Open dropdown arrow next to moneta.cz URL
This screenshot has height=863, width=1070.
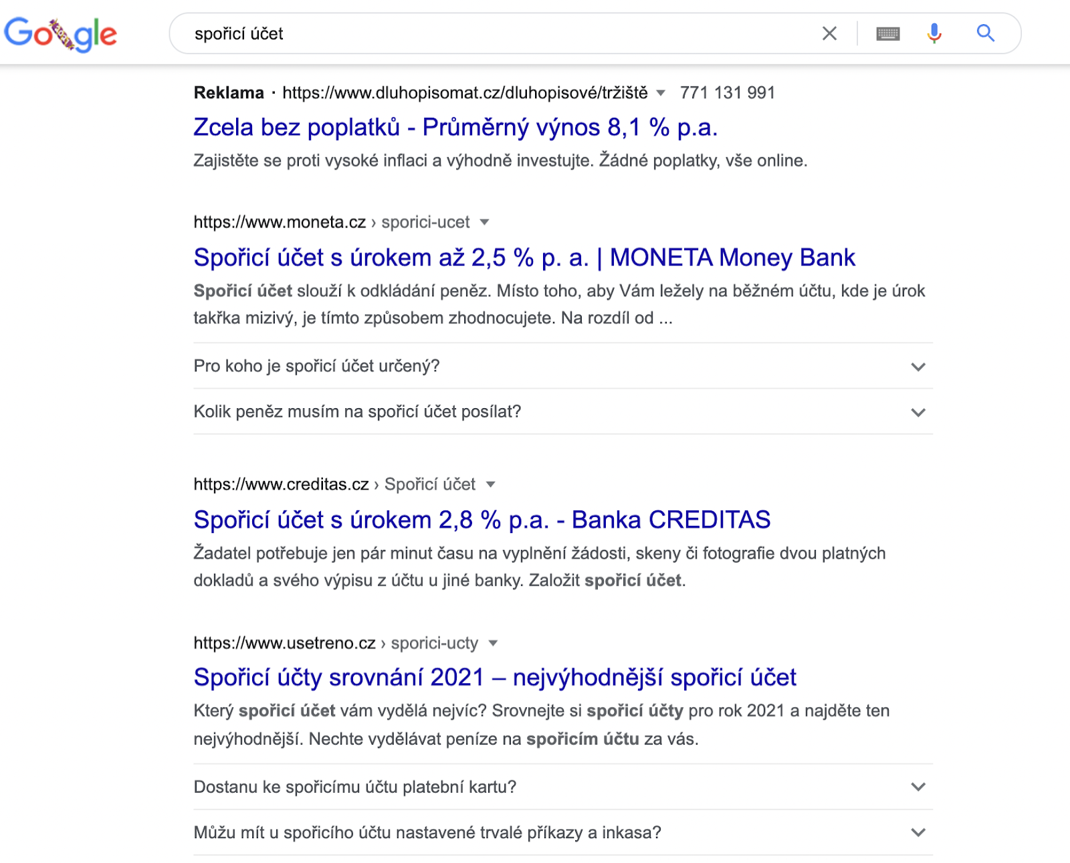click(485, 222)
